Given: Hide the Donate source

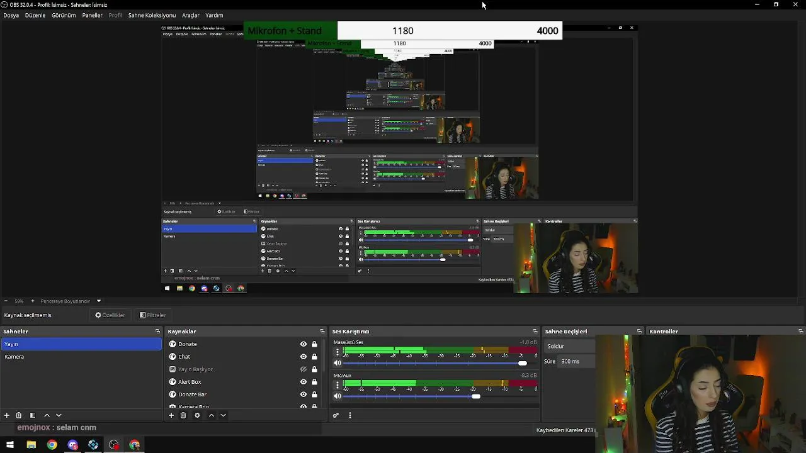Looking at the screenshot, I should click(304, 344).
